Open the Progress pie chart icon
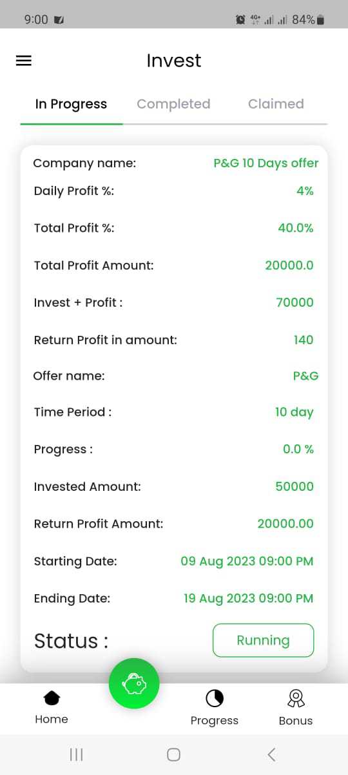Image resolution: width=348 pixels, height=775 pixels. coord(215,698)
